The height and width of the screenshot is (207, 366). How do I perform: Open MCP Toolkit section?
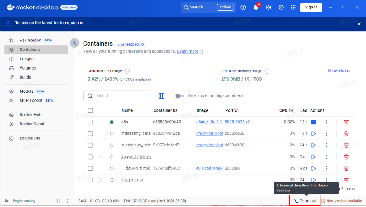point(36,101)
